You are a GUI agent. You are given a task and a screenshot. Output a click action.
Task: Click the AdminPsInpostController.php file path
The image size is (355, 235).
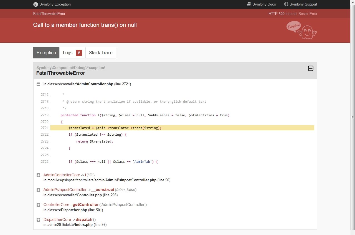click(x=107, y=180)
